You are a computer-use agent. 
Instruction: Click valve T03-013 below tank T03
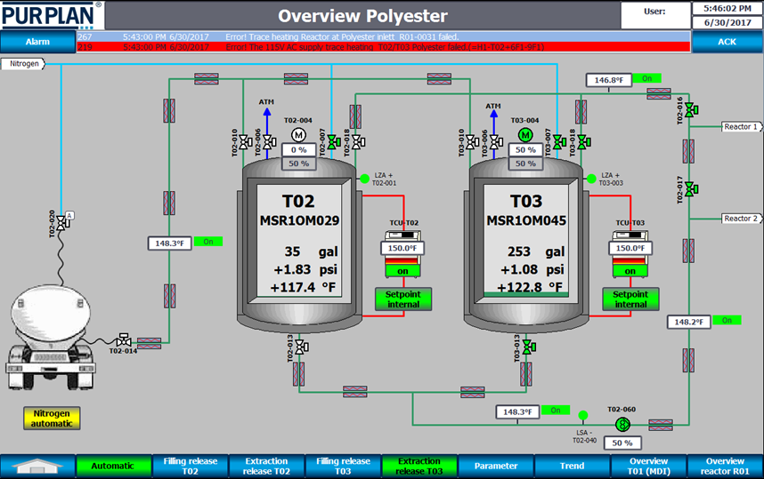point(527,346)
